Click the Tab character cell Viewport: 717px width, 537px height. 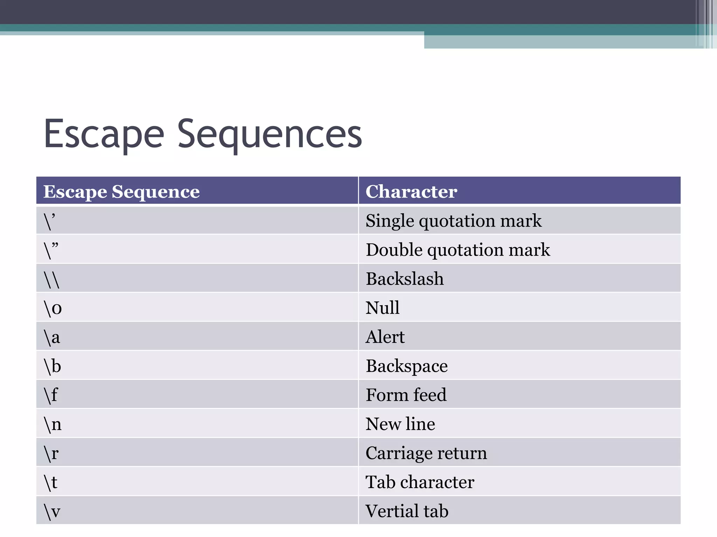[x=420, y=482]
